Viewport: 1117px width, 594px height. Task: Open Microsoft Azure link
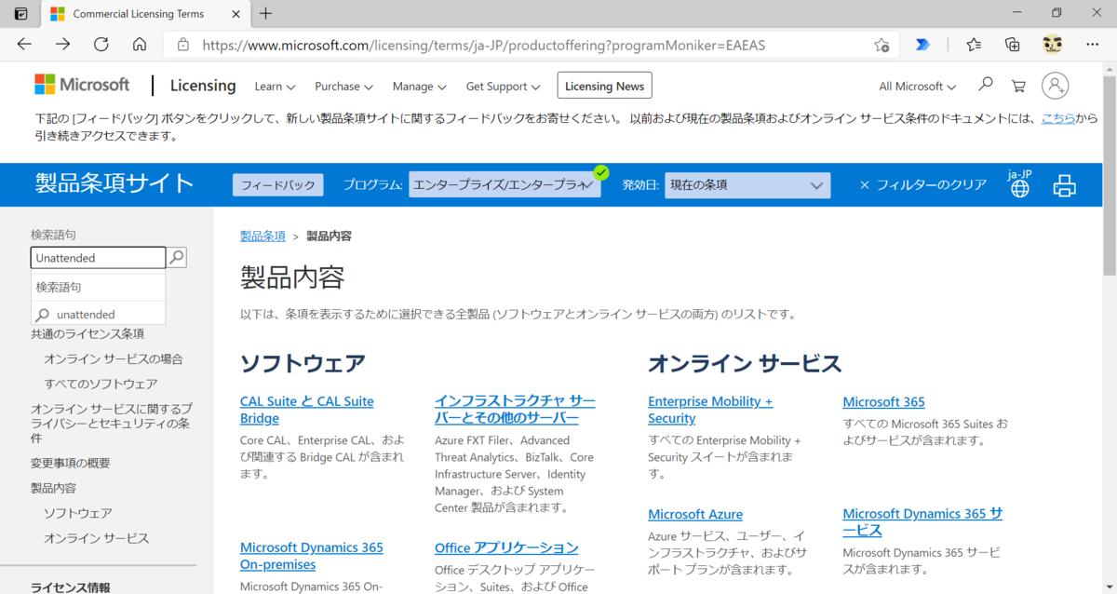point(695,514)
